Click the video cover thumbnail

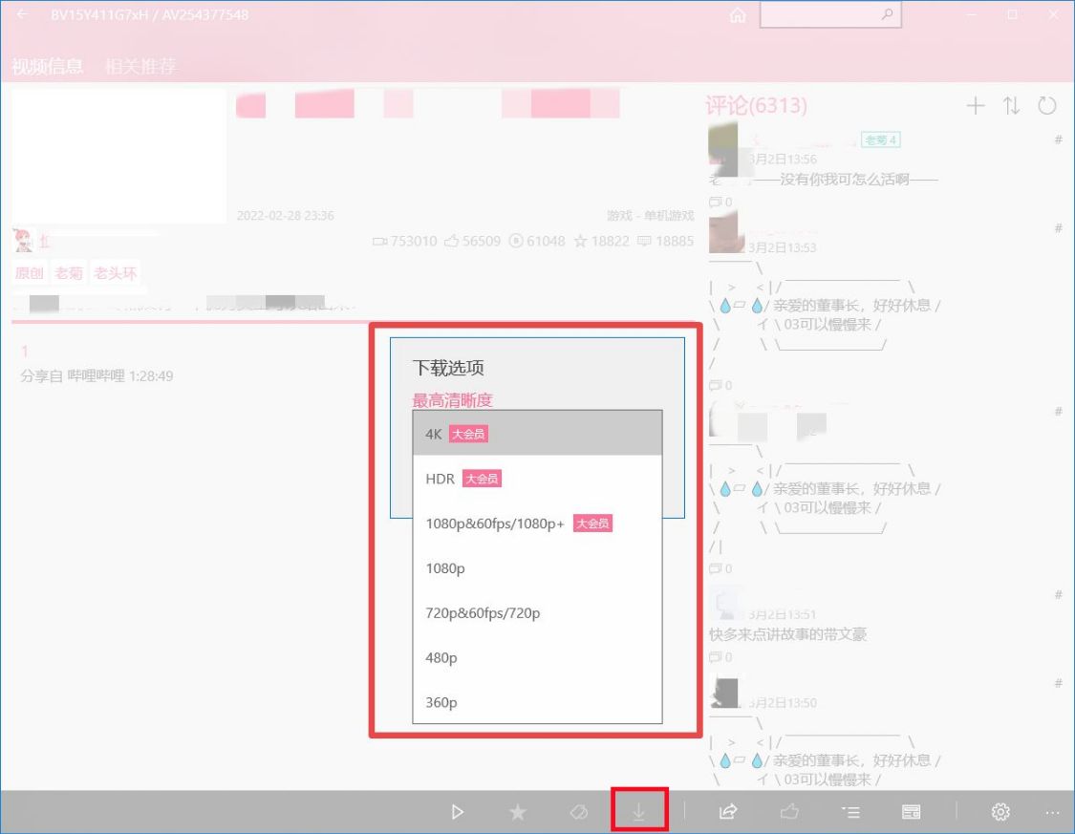118,156
